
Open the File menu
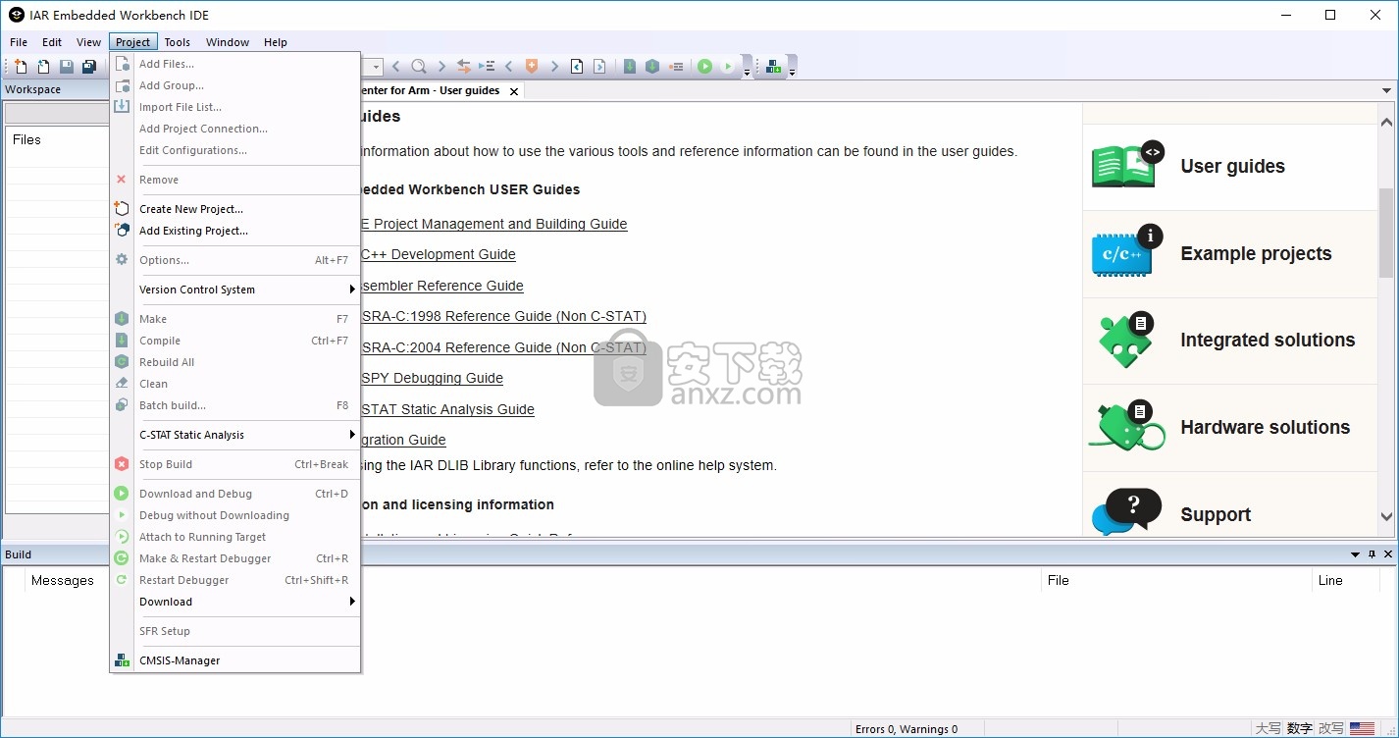[19, 42]
